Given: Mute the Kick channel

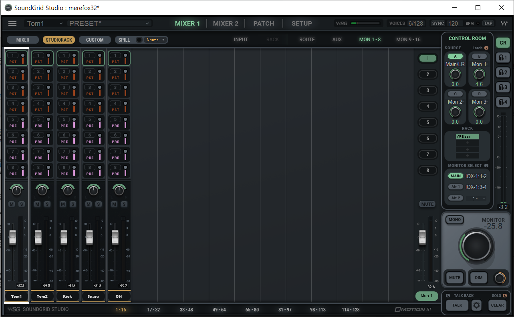Looking at the screenshot, I should [x=63, y=204].
